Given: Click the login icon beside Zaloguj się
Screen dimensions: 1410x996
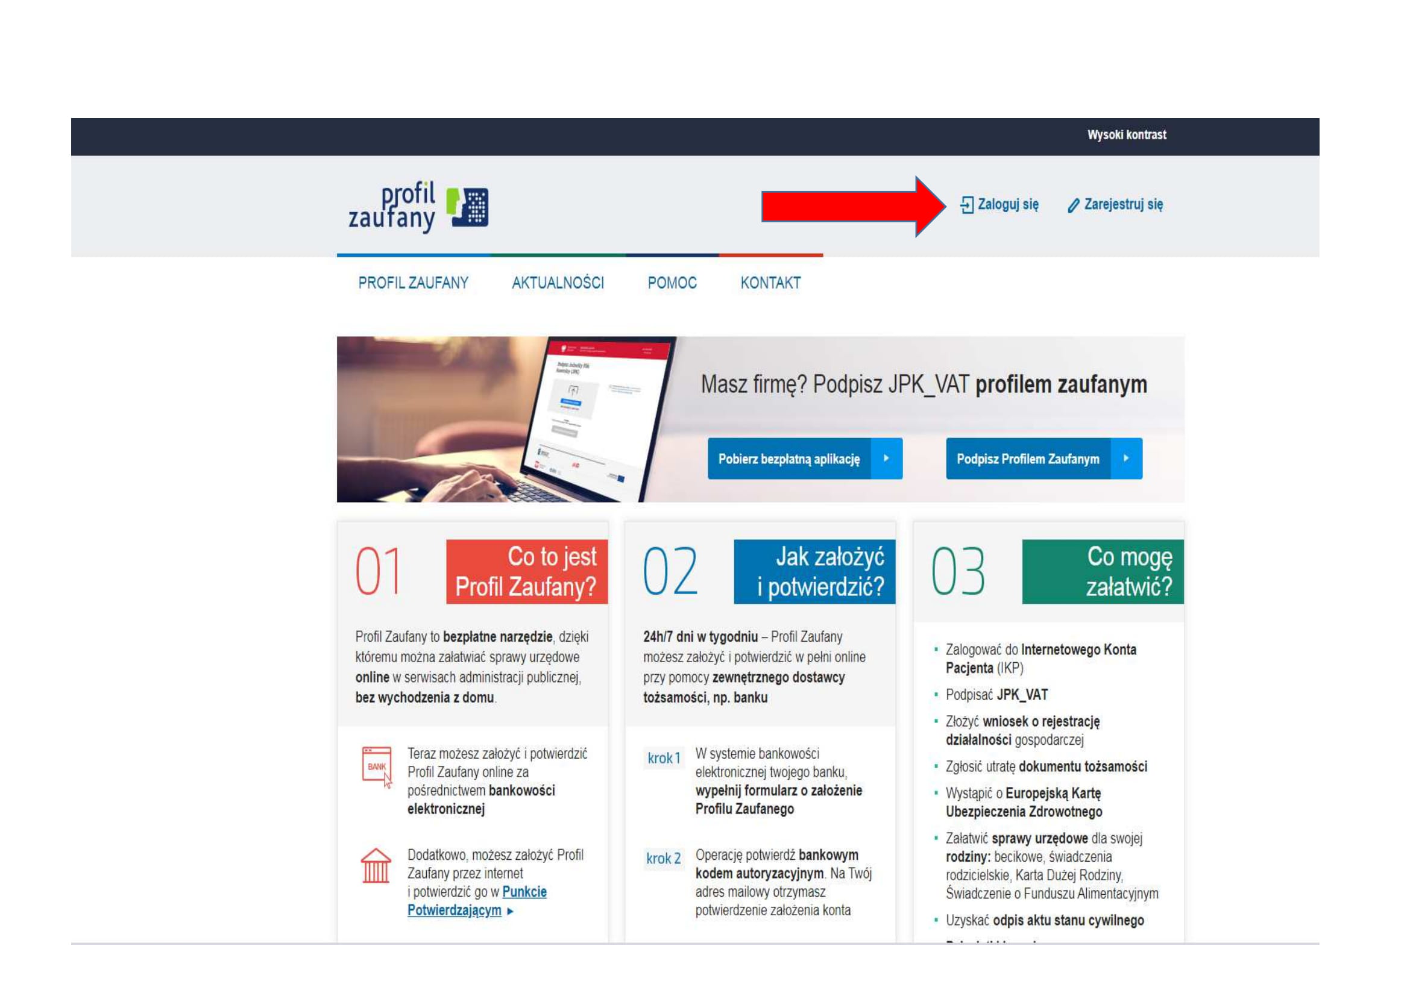Looking at the screenshot, I should click(966, 205).
